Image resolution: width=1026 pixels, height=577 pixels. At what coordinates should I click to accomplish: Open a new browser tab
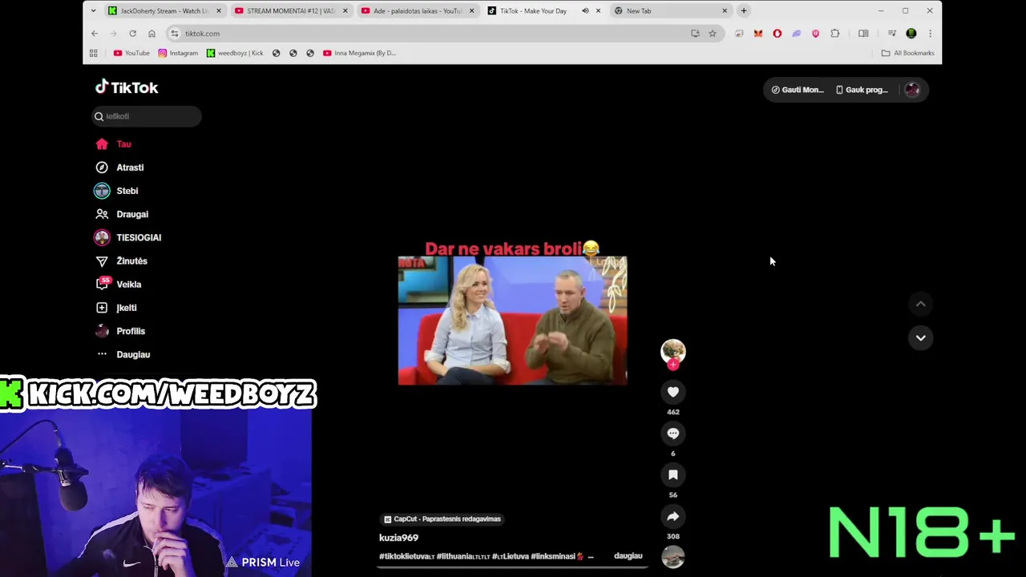(x=744, y=11)
